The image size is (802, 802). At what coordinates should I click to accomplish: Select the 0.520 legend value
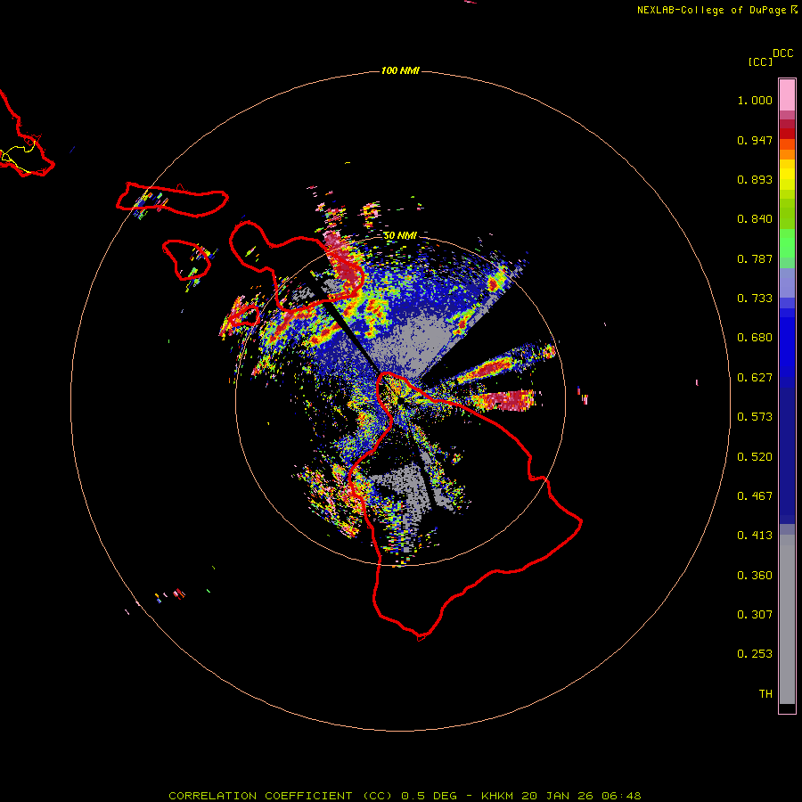755,457
